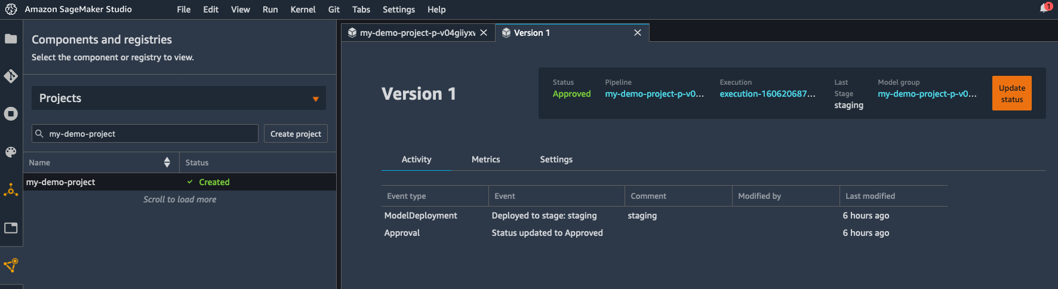This screenshot has height=289, width=1058.
Task: Open the Pipeline my-demo-project link
Action: coord(654,94)
